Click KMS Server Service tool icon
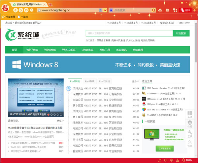The image size is (198, 163). point(144,88)
